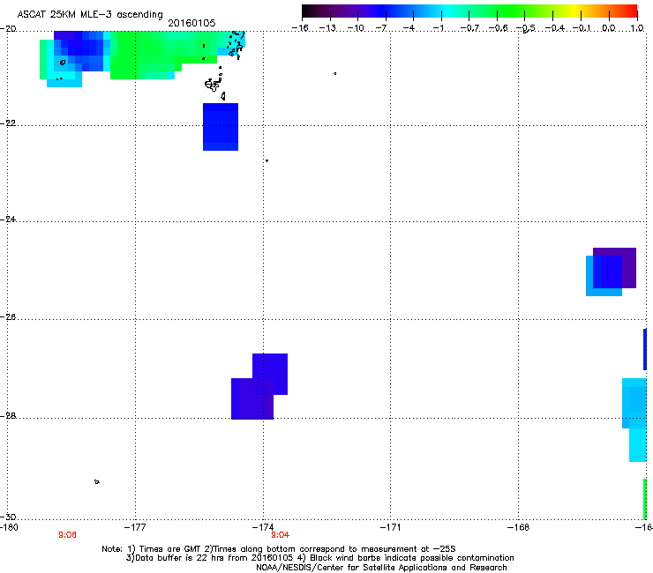The height and width of the screenshot is (573, 653).
Task: Click the -13 colorbar label
Action: click(327, 28)
